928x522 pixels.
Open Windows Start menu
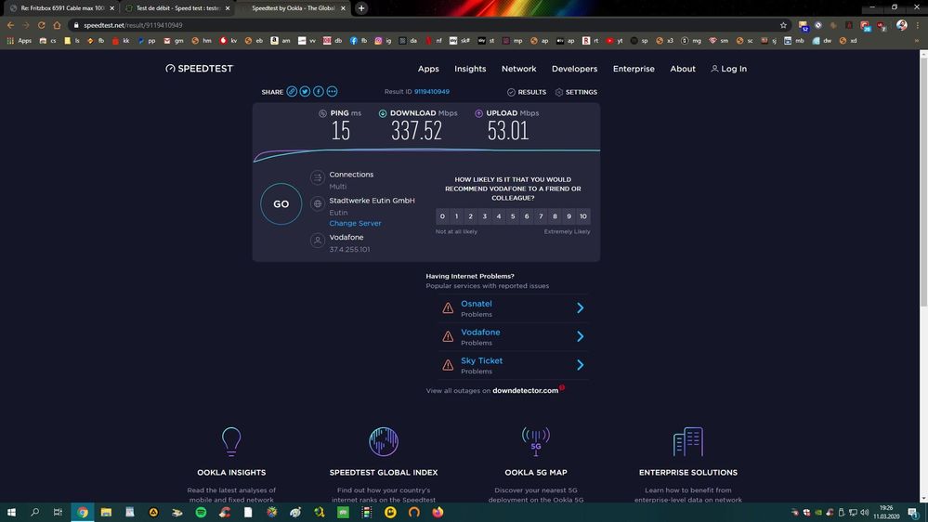coord(11,512)
